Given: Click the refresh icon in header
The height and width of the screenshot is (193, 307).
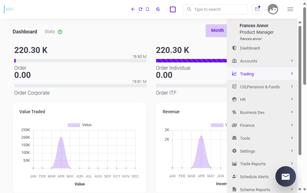Looking at the screenshot, I should [x=140, y=9].
